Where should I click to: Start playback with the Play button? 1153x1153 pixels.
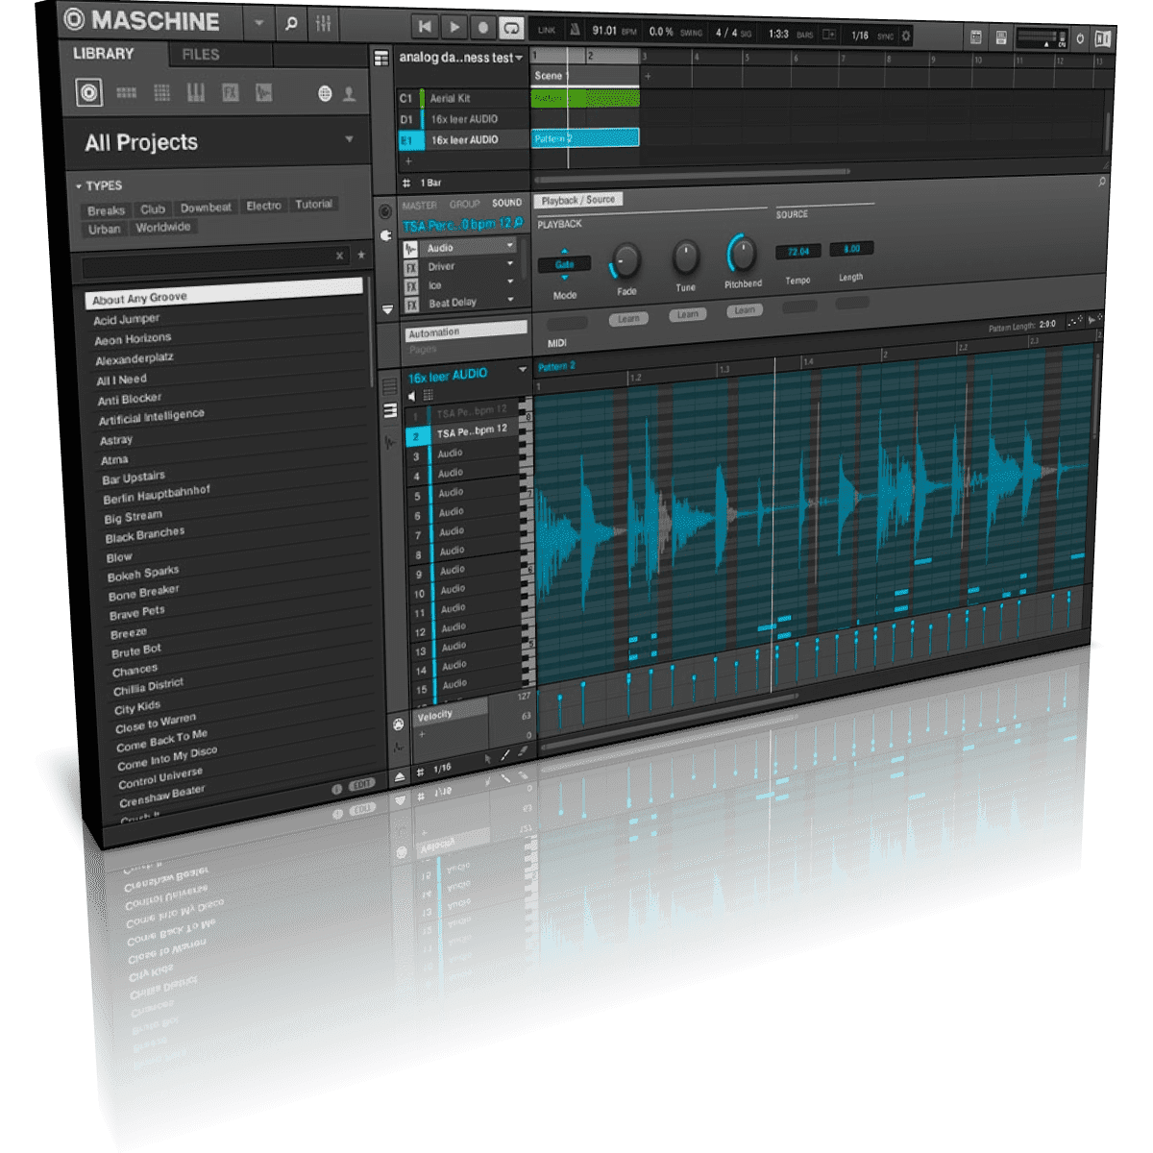pos(454,28)
